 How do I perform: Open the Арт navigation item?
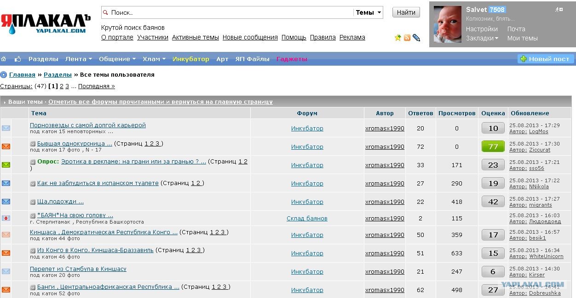[x=222, y=59]
